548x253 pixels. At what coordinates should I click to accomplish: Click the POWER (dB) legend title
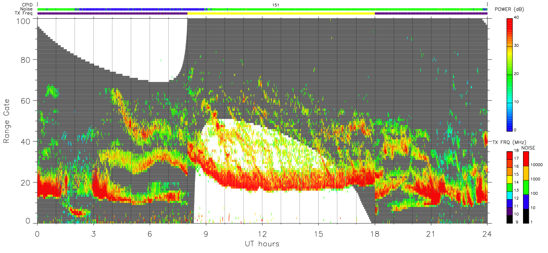(509, 9)
